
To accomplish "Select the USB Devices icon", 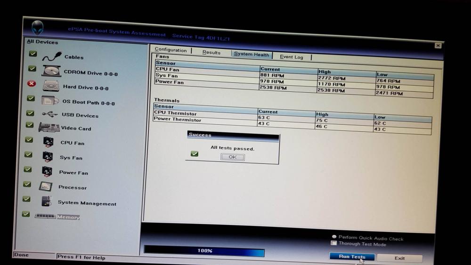I will tap(49, 114).
